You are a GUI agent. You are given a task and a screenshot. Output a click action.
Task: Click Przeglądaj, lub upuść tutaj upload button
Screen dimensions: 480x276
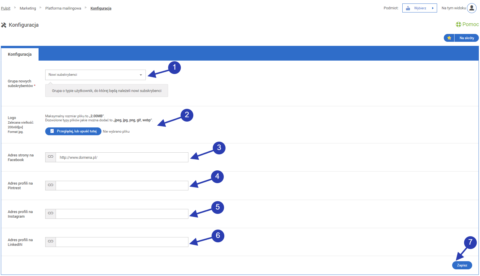(x=73, y=131)
